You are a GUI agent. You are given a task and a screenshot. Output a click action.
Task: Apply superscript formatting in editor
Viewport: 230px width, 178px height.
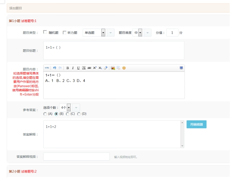click(95, 68)
